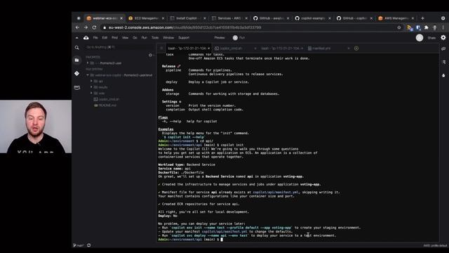Click the browser Forward arrow
Viewport: 449px width, 253px height.
86,27
